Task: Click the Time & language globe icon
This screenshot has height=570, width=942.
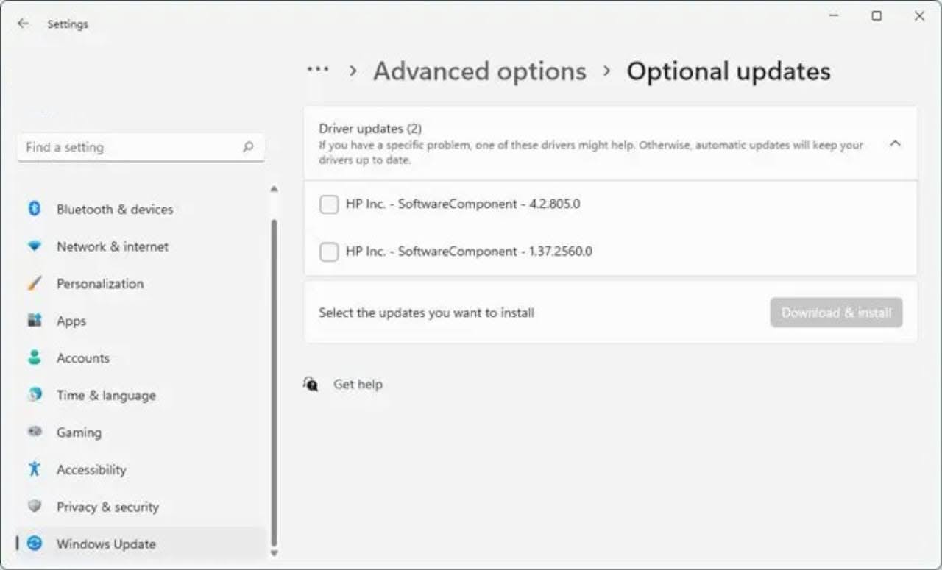Action: point(35,395)
